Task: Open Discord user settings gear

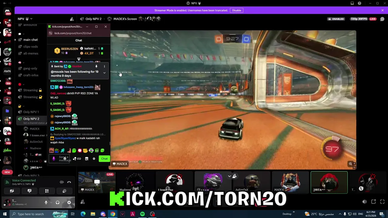Action: click(x=69, y=203)
